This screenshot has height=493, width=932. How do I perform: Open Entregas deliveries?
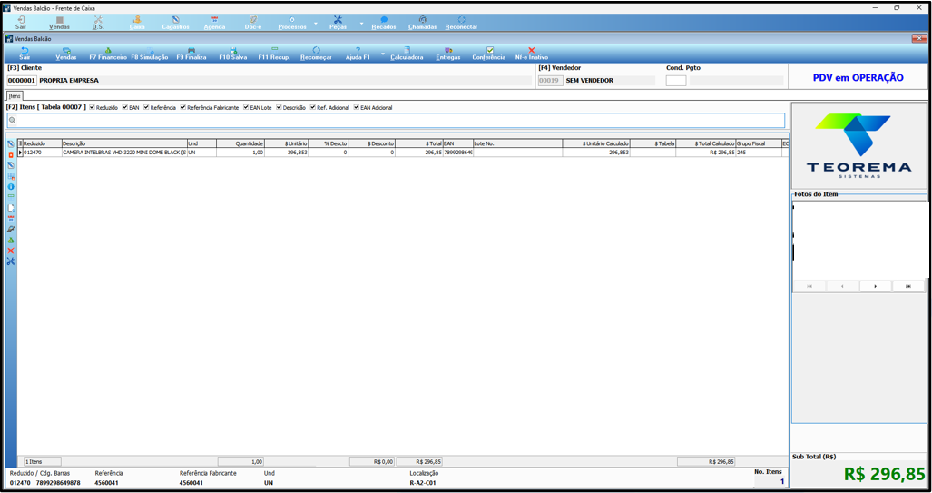(448, 54)
